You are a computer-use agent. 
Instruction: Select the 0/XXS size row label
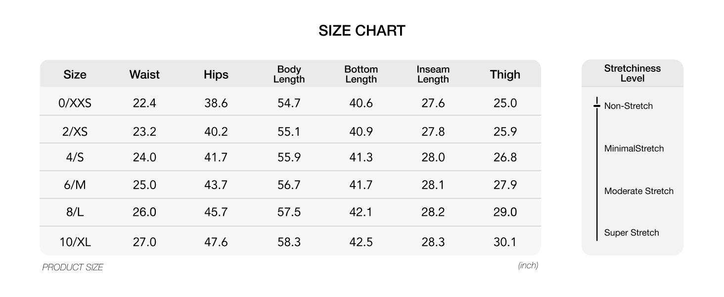pyautogui.click(x=75, y=103)
